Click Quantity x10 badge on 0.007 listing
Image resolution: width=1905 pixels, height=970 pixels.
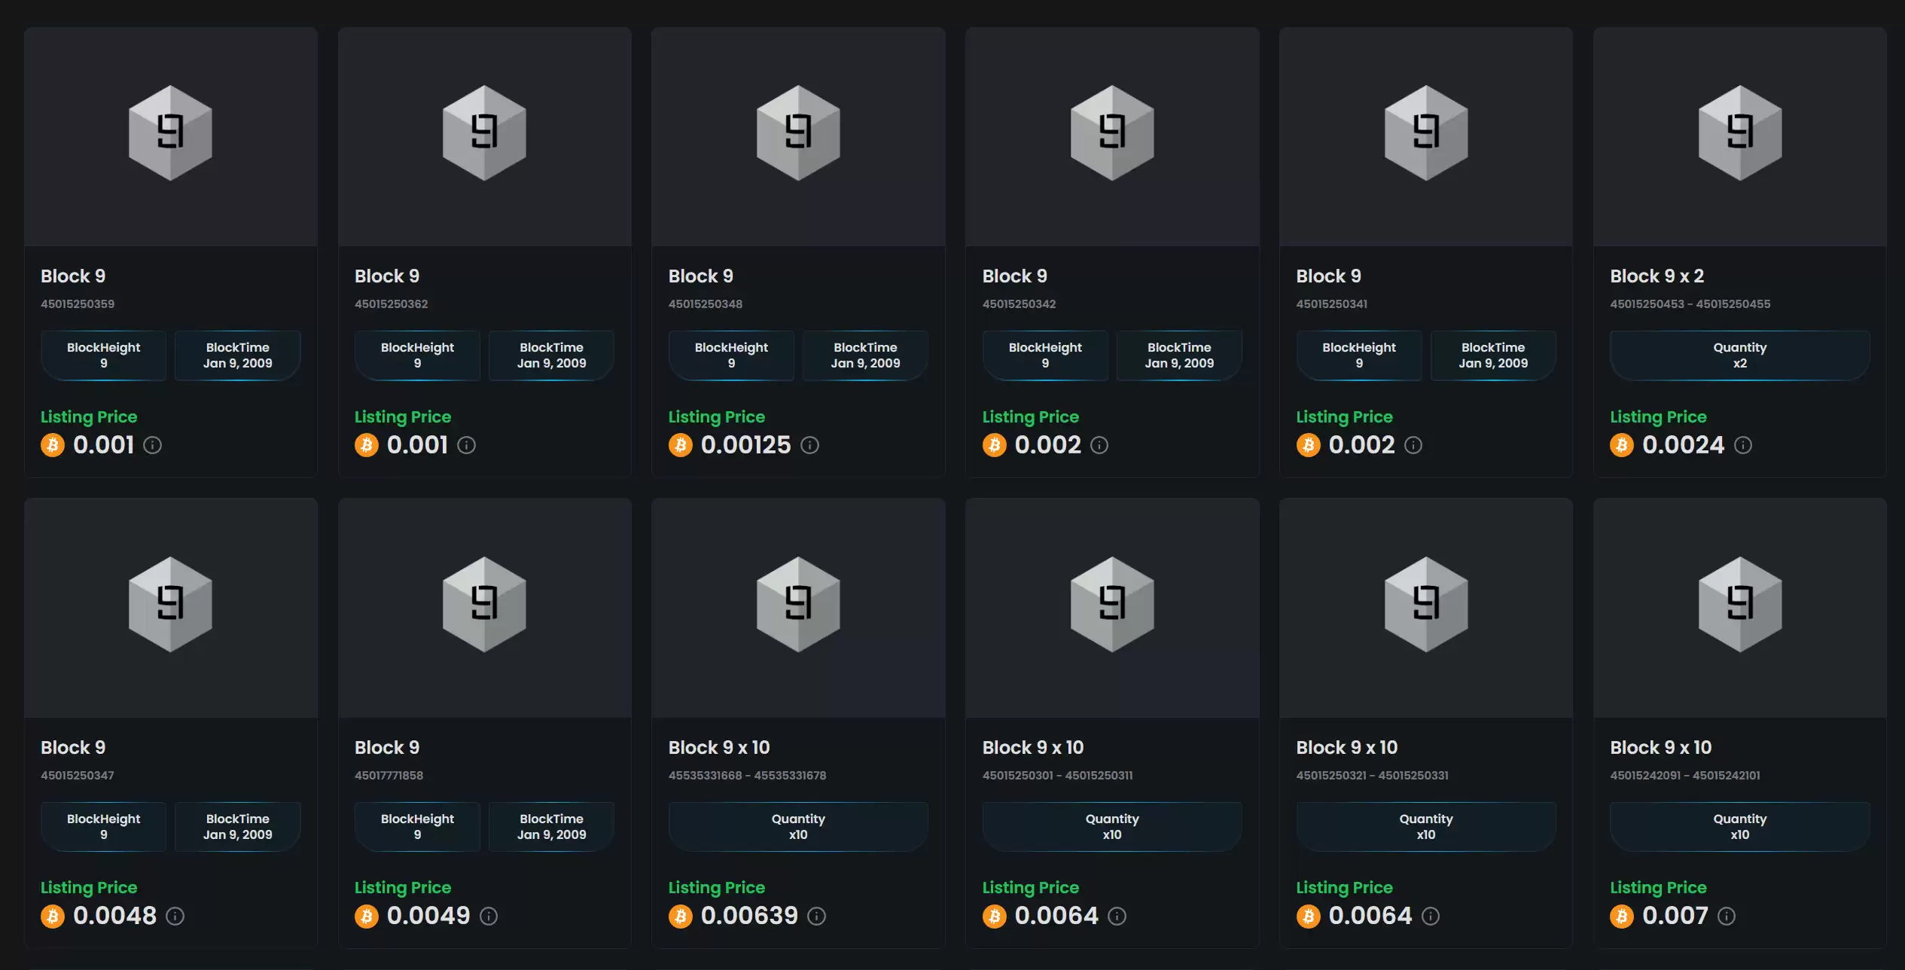(1739, 826)
